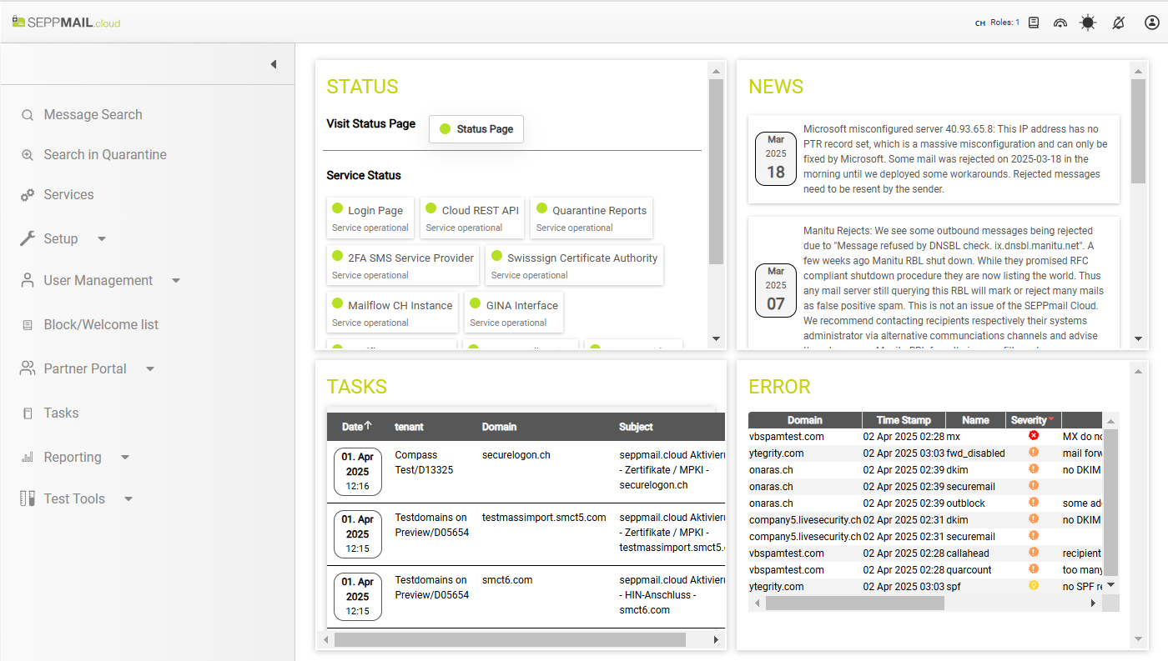Image resolution: width=1168 pixels, height=661 pixels.
Task: Click the Quarantine Reports status chip
Action: pyautogui.click(x=592, y=218)
